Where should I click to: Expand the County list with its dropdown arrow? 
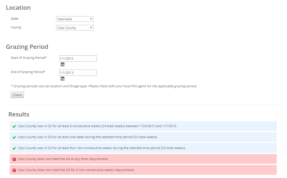pyautogui.click(x=91, y=27)
